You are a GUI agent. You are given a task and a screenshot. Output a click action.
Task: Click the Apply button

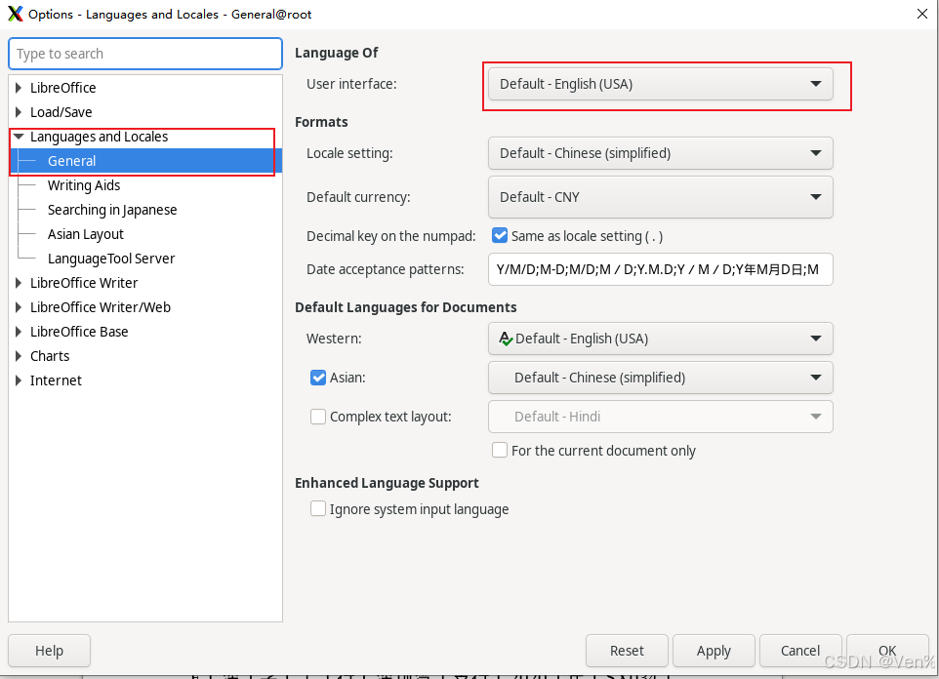pos(714,651)
